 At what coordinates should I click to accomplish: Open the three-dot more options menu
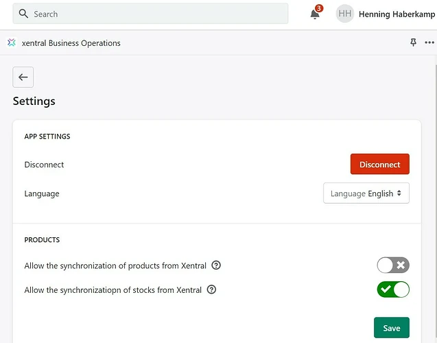[429, 43]
